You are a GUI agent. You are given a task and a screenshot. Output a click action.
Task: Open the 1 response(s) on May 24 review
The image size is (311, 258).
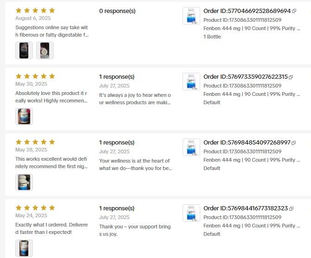pyautogui.click(x=117, y=208)
